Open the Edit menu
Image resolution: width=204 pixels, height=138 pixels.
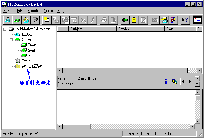click(20, 11)
